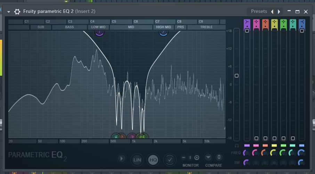The width and height of the screenshot is (315, 174).
Task: Go to the next preset arrow
Action: coord(279,12)
